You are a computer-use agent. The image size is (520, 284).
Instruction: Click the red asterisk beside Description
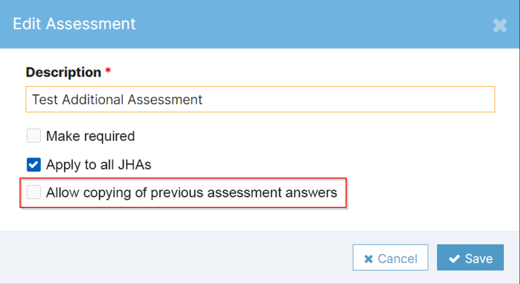coord(107,69)
